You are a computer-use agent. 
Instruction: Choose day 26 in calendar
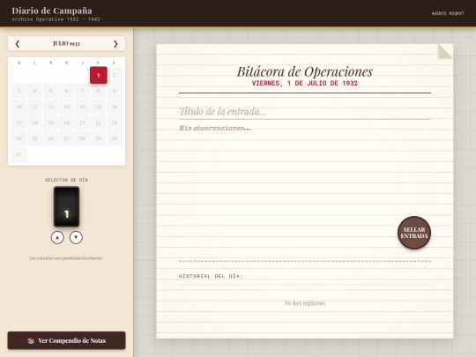[x=51, y=138]
